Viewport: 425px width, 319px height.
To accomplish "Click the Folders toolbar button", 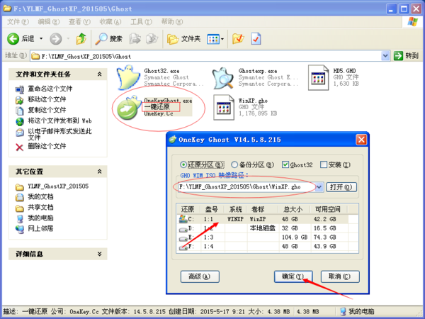I will [x=183, y=39].
